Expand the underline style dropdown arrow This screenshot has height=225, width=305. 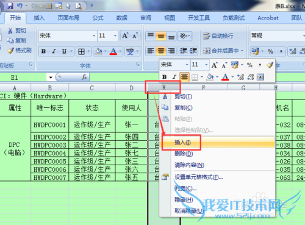pyautogui.click(x=71, y=51)
